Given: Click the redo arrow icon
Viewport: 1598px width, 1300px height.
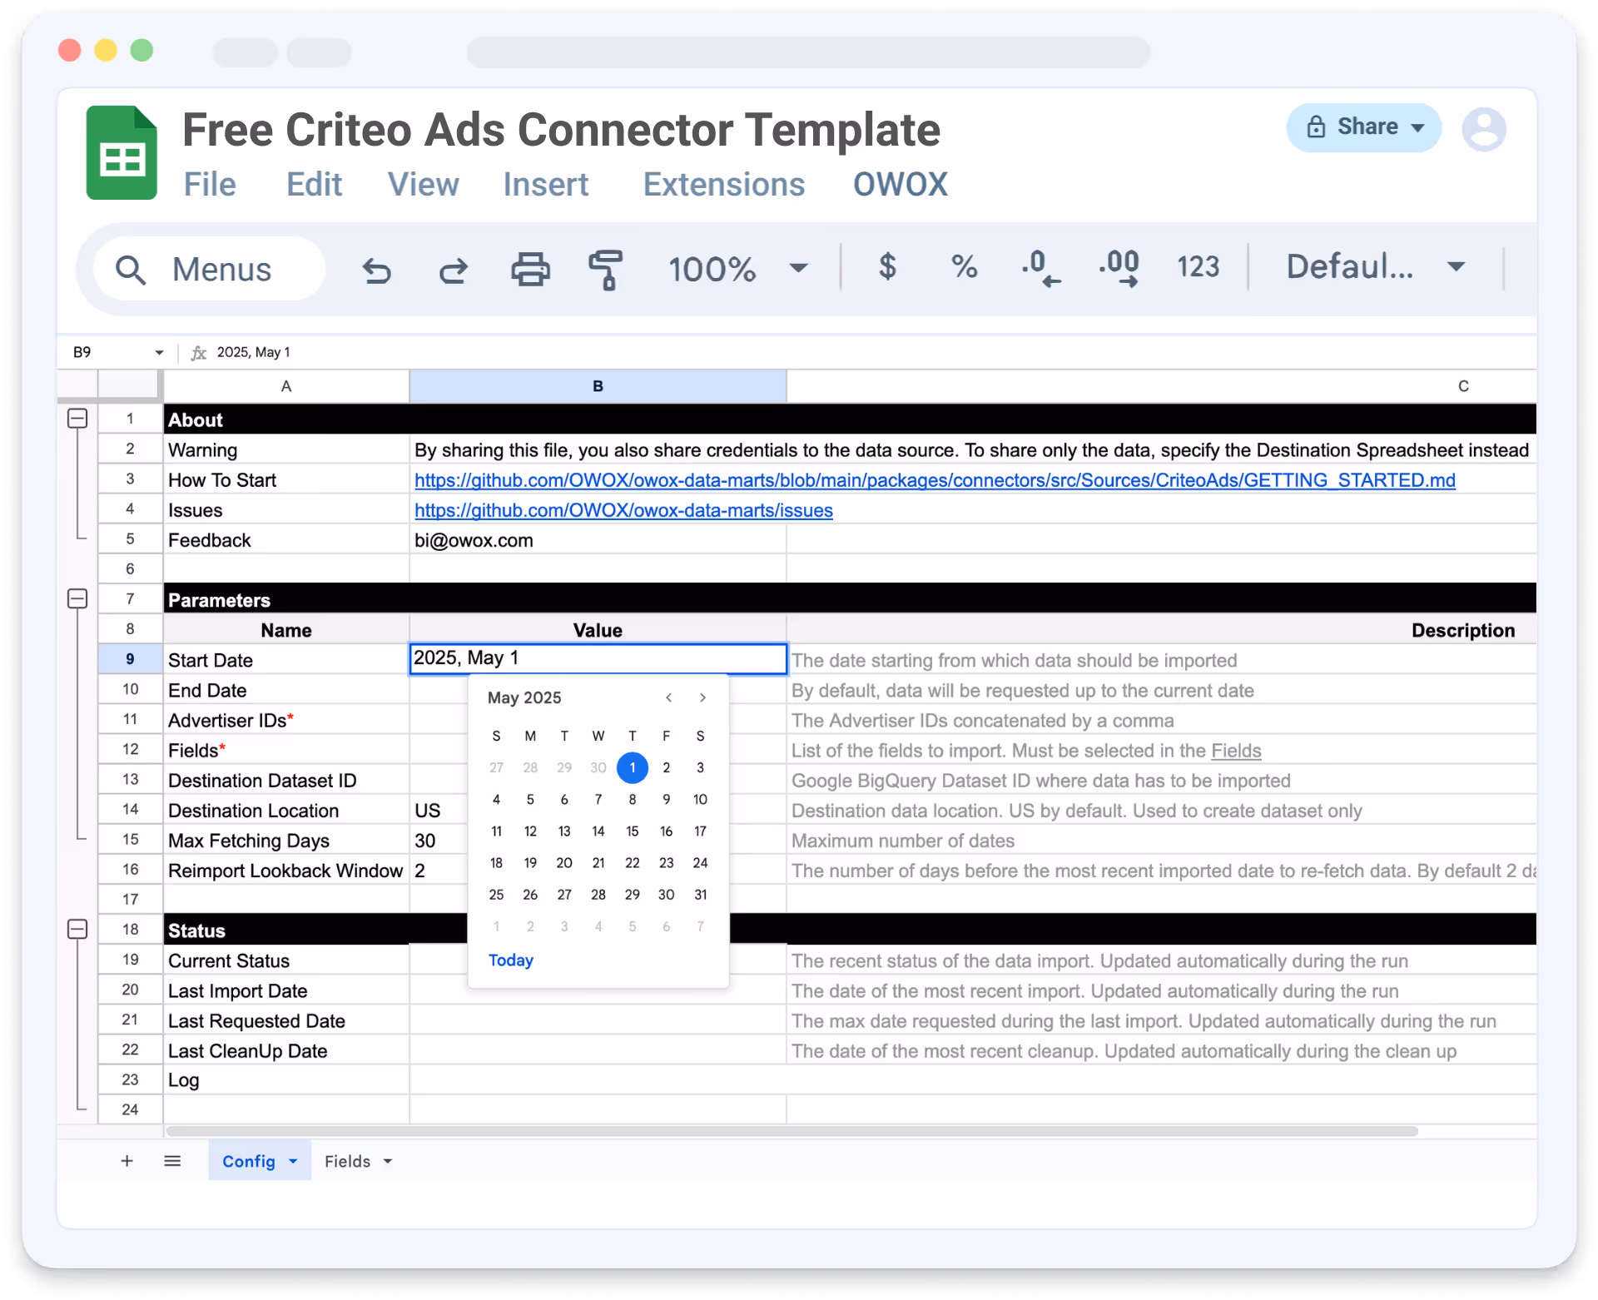Looking at the screenshot, I should click(x=454, y=270).
